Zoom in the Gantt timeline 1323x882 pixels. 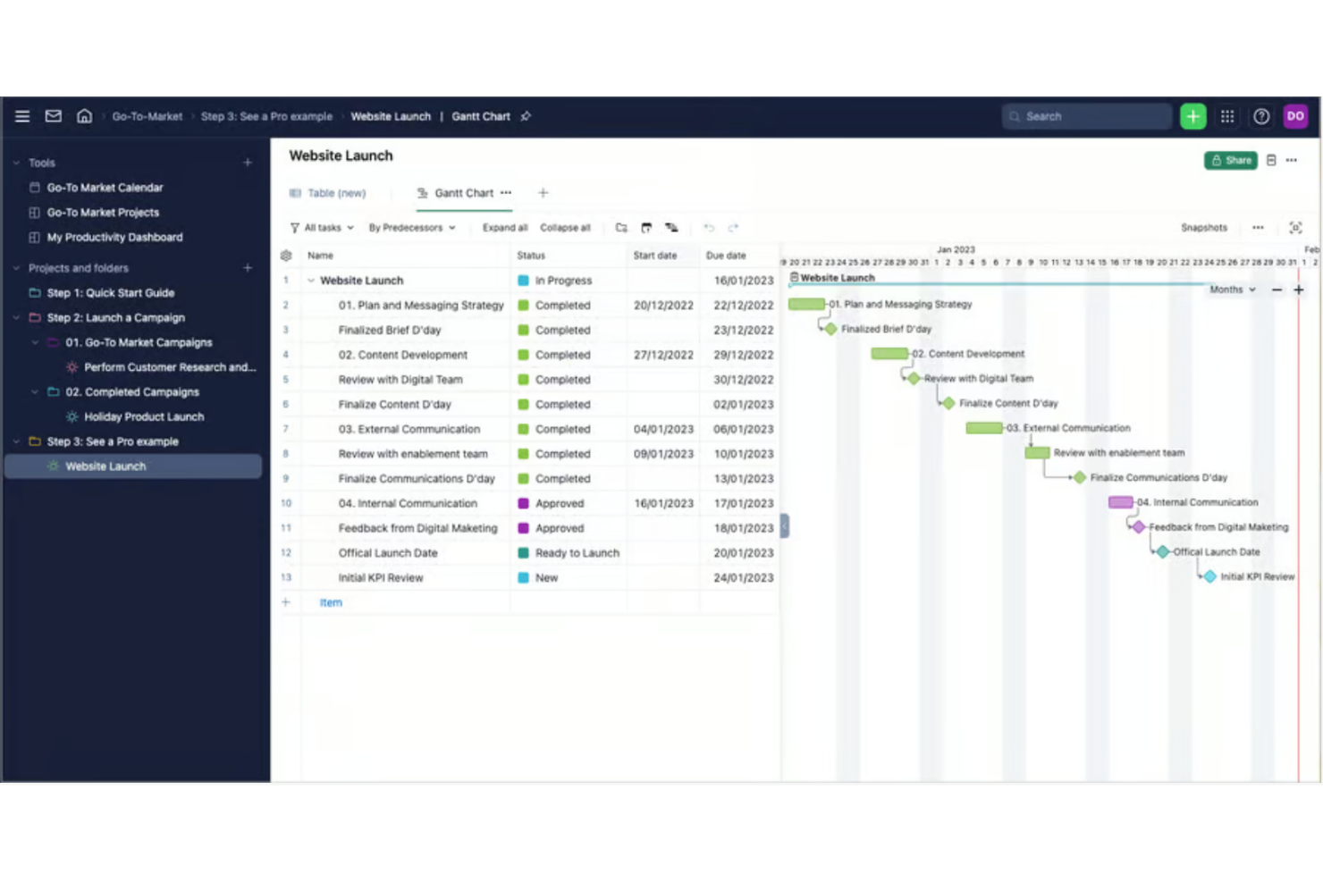tap(1299, 290)
